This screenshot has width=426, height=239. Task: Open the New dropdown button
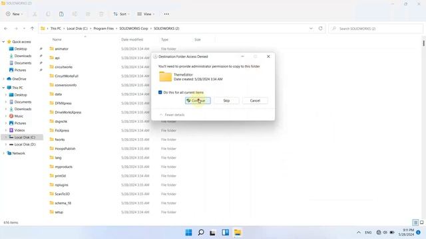coord(14,14)
